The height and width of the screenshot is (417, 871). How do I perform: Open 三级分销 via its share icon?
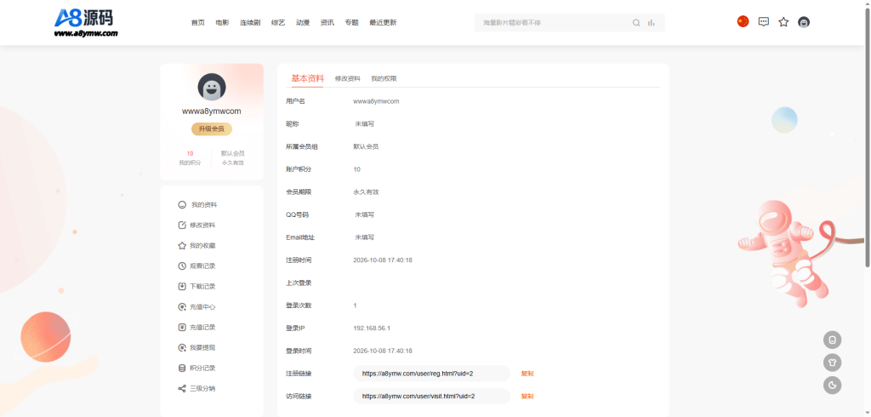[x=182, y=389]
